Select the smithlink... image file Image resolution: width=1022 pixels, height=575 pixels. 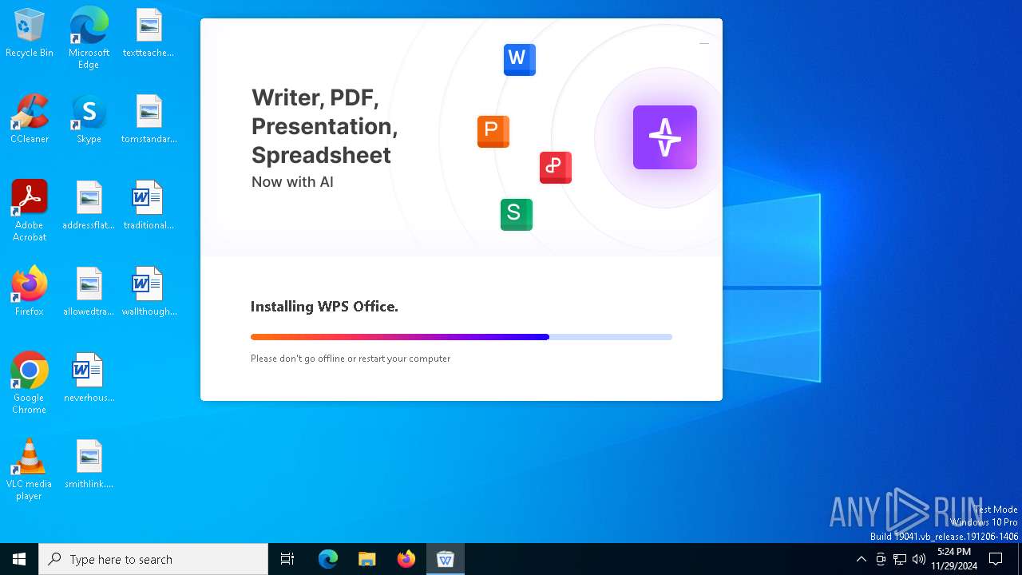click(89, 465)
